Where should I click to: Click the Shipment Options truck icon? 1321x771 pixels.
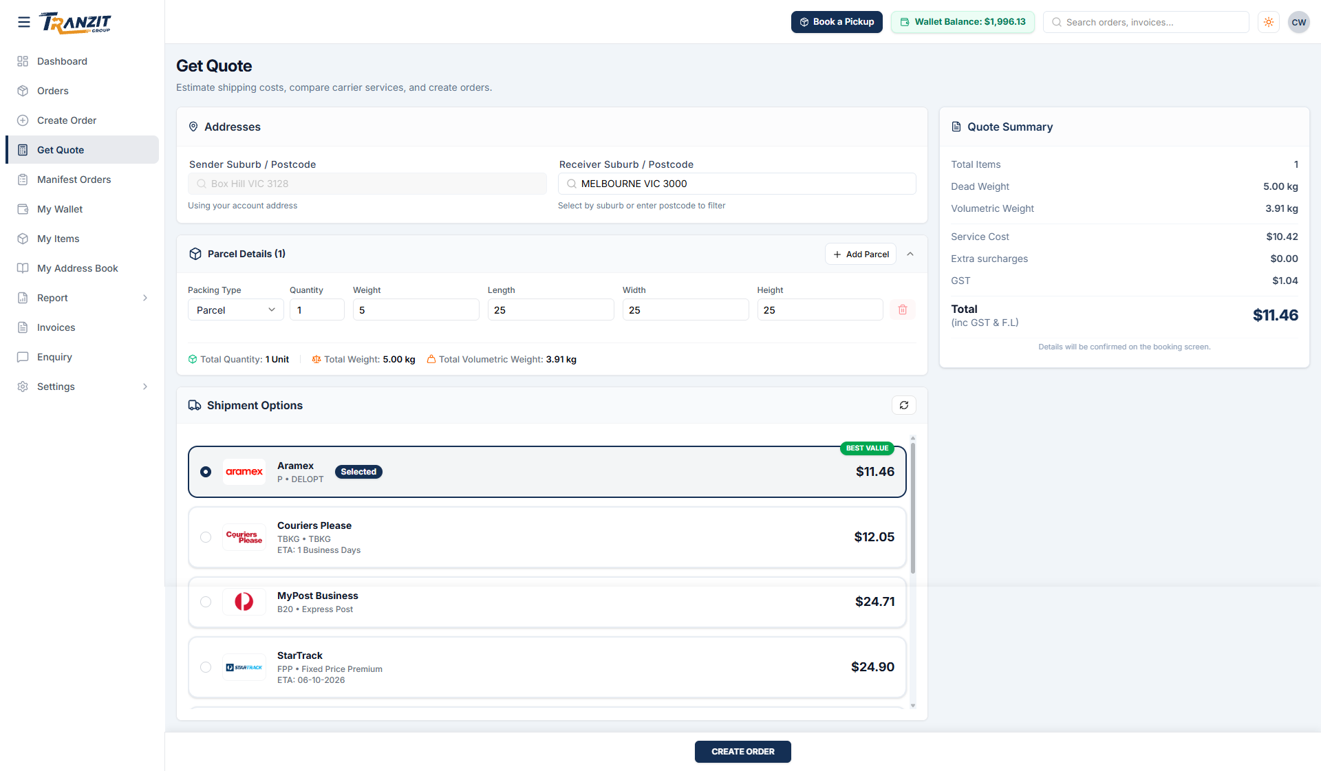[195, 405]
